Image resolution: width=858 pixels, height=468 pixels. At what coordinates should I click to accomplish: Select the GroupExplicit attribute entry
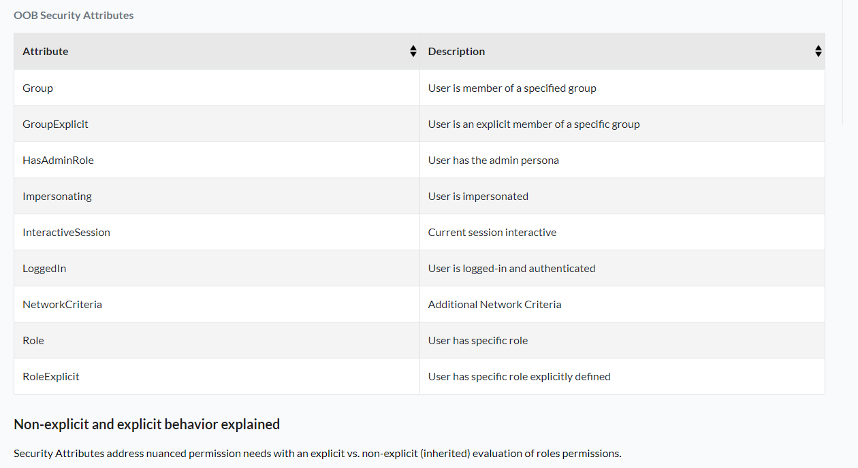click(x=54, y=124)
